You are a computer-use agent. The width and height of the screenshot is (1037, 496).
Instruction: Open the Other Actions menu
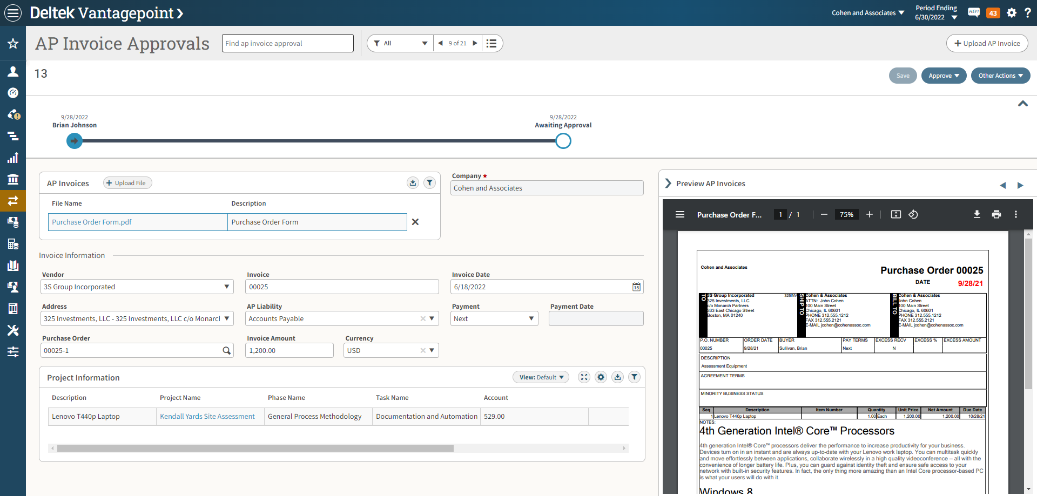(1000, 76)
